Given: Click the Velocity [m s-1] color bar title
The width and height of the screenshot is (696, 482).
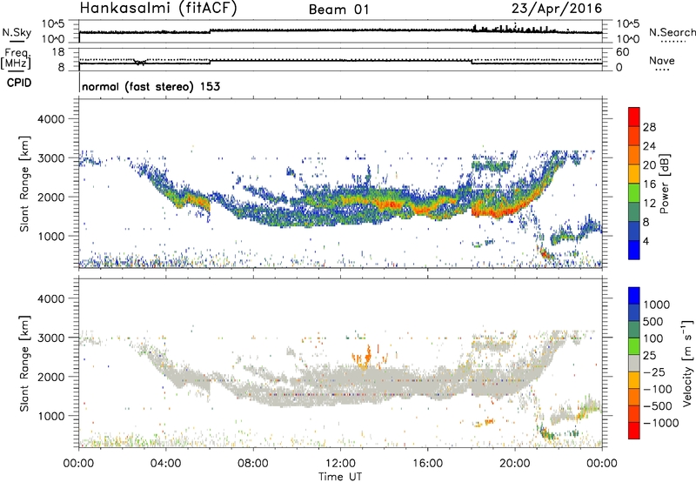Looking at the screenshot, I should point(687,363).
